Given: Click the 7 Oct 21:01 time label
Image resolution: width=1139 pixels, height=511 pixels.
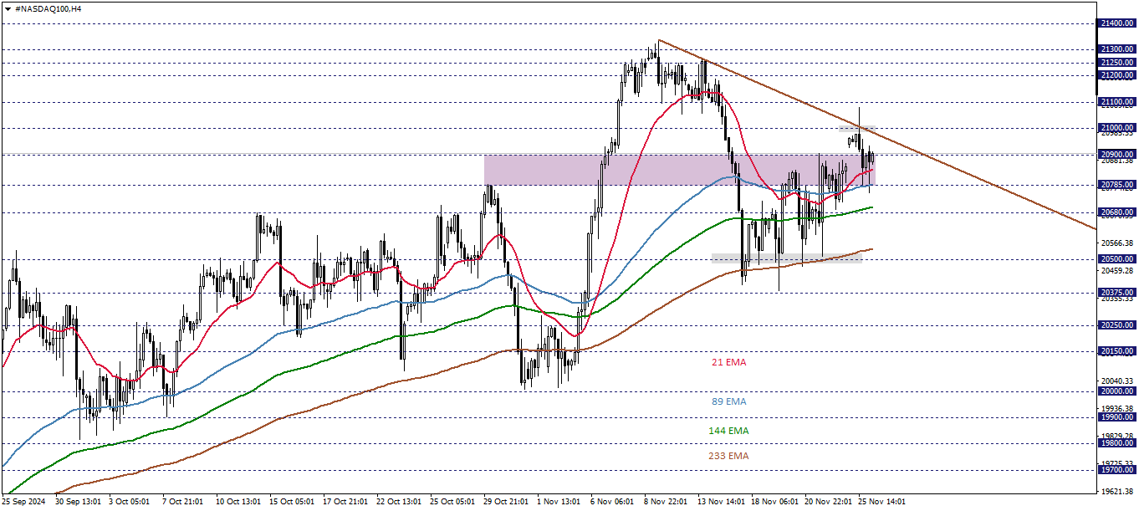Looking at the screenshot, I should coord(185,502).
